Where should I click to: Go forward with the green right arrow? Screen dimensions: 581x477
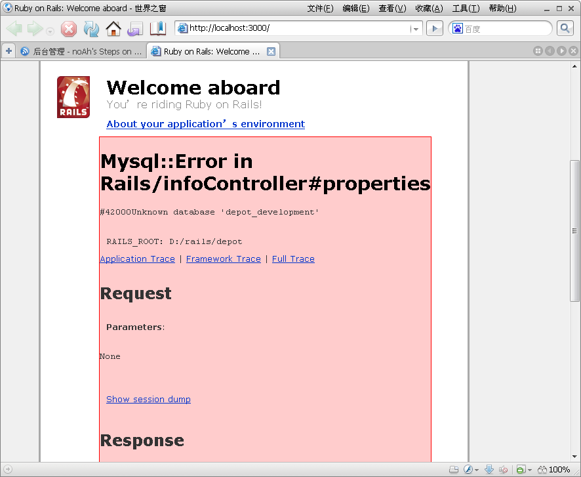click(35, 28)
